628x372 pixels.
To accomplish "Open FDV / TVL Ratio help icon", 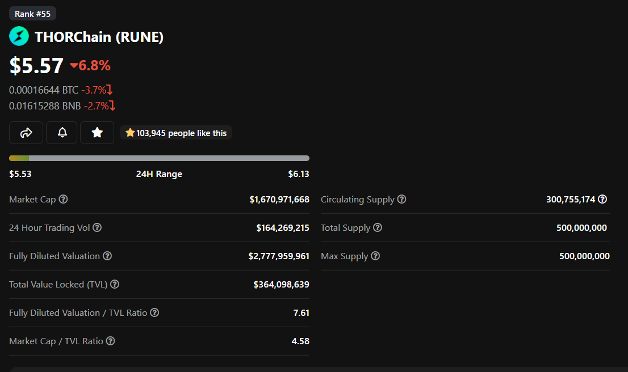I will tap(154, 313).
